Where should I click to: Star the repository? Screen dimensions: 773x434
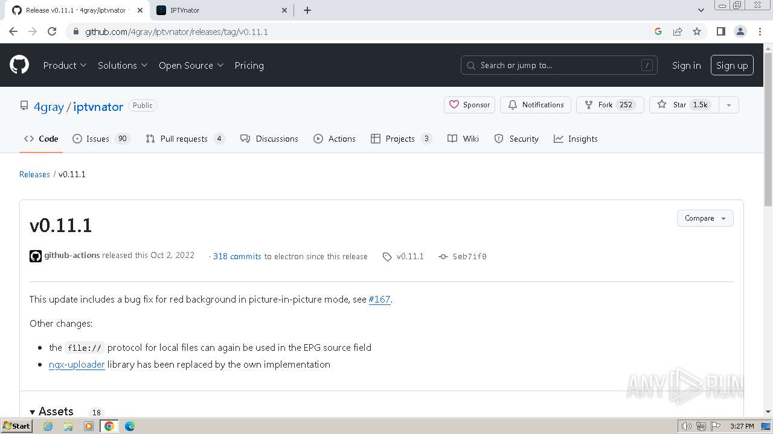coord(684,105)
